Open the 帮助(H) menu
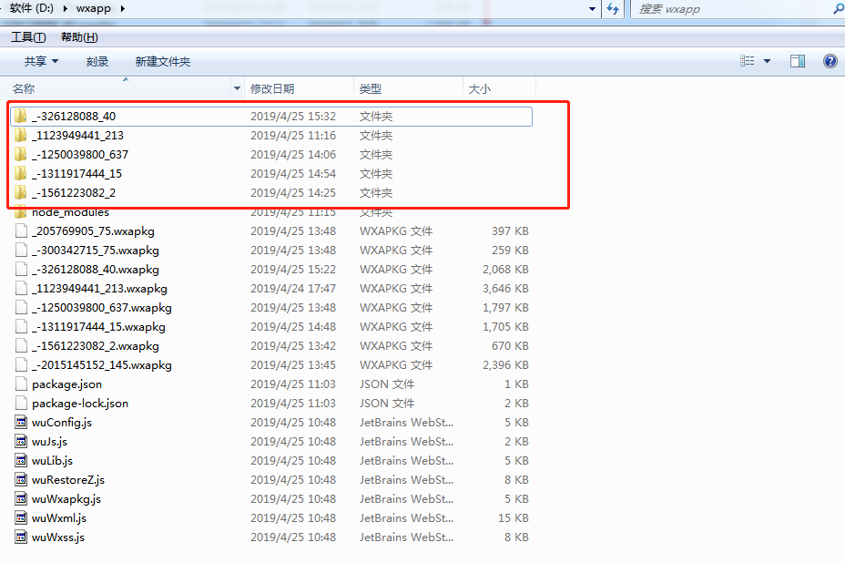The image size is (845, 563). pos(79,37)
